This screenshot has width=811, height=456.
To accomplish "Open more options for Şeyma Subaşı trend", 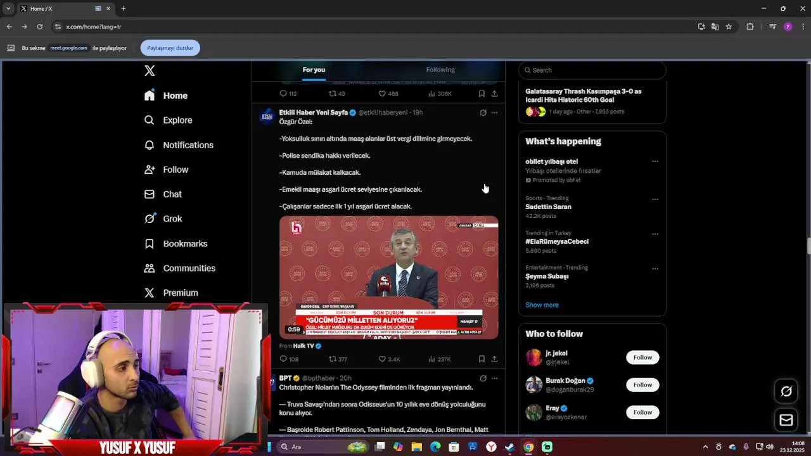I will coord(655,269).
